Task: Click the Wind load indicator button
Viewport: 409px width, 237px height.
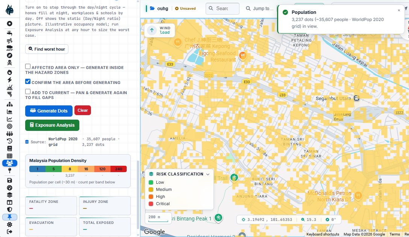Action: [159, 30]
